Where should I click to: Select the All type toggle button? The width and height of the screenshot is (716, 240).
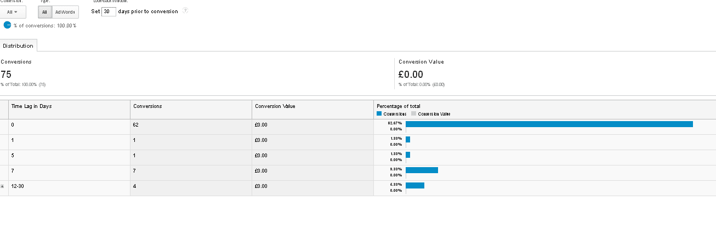(x=45, y=12)
